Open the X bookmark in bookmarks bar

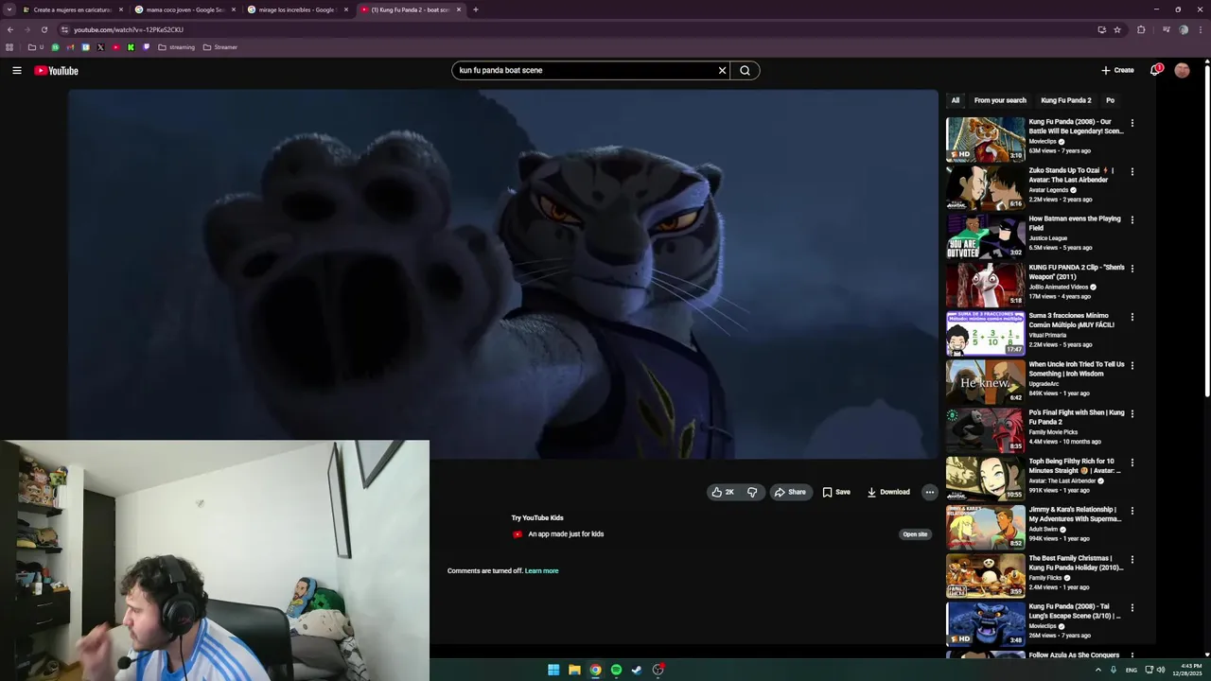100,47
